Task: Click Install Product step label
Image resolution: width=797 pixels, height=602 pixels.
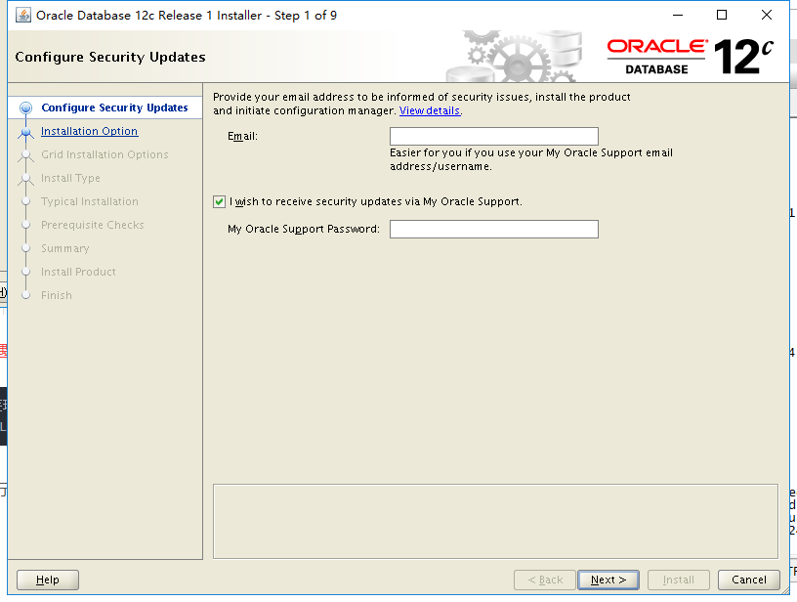Action: tap(78, 272)
